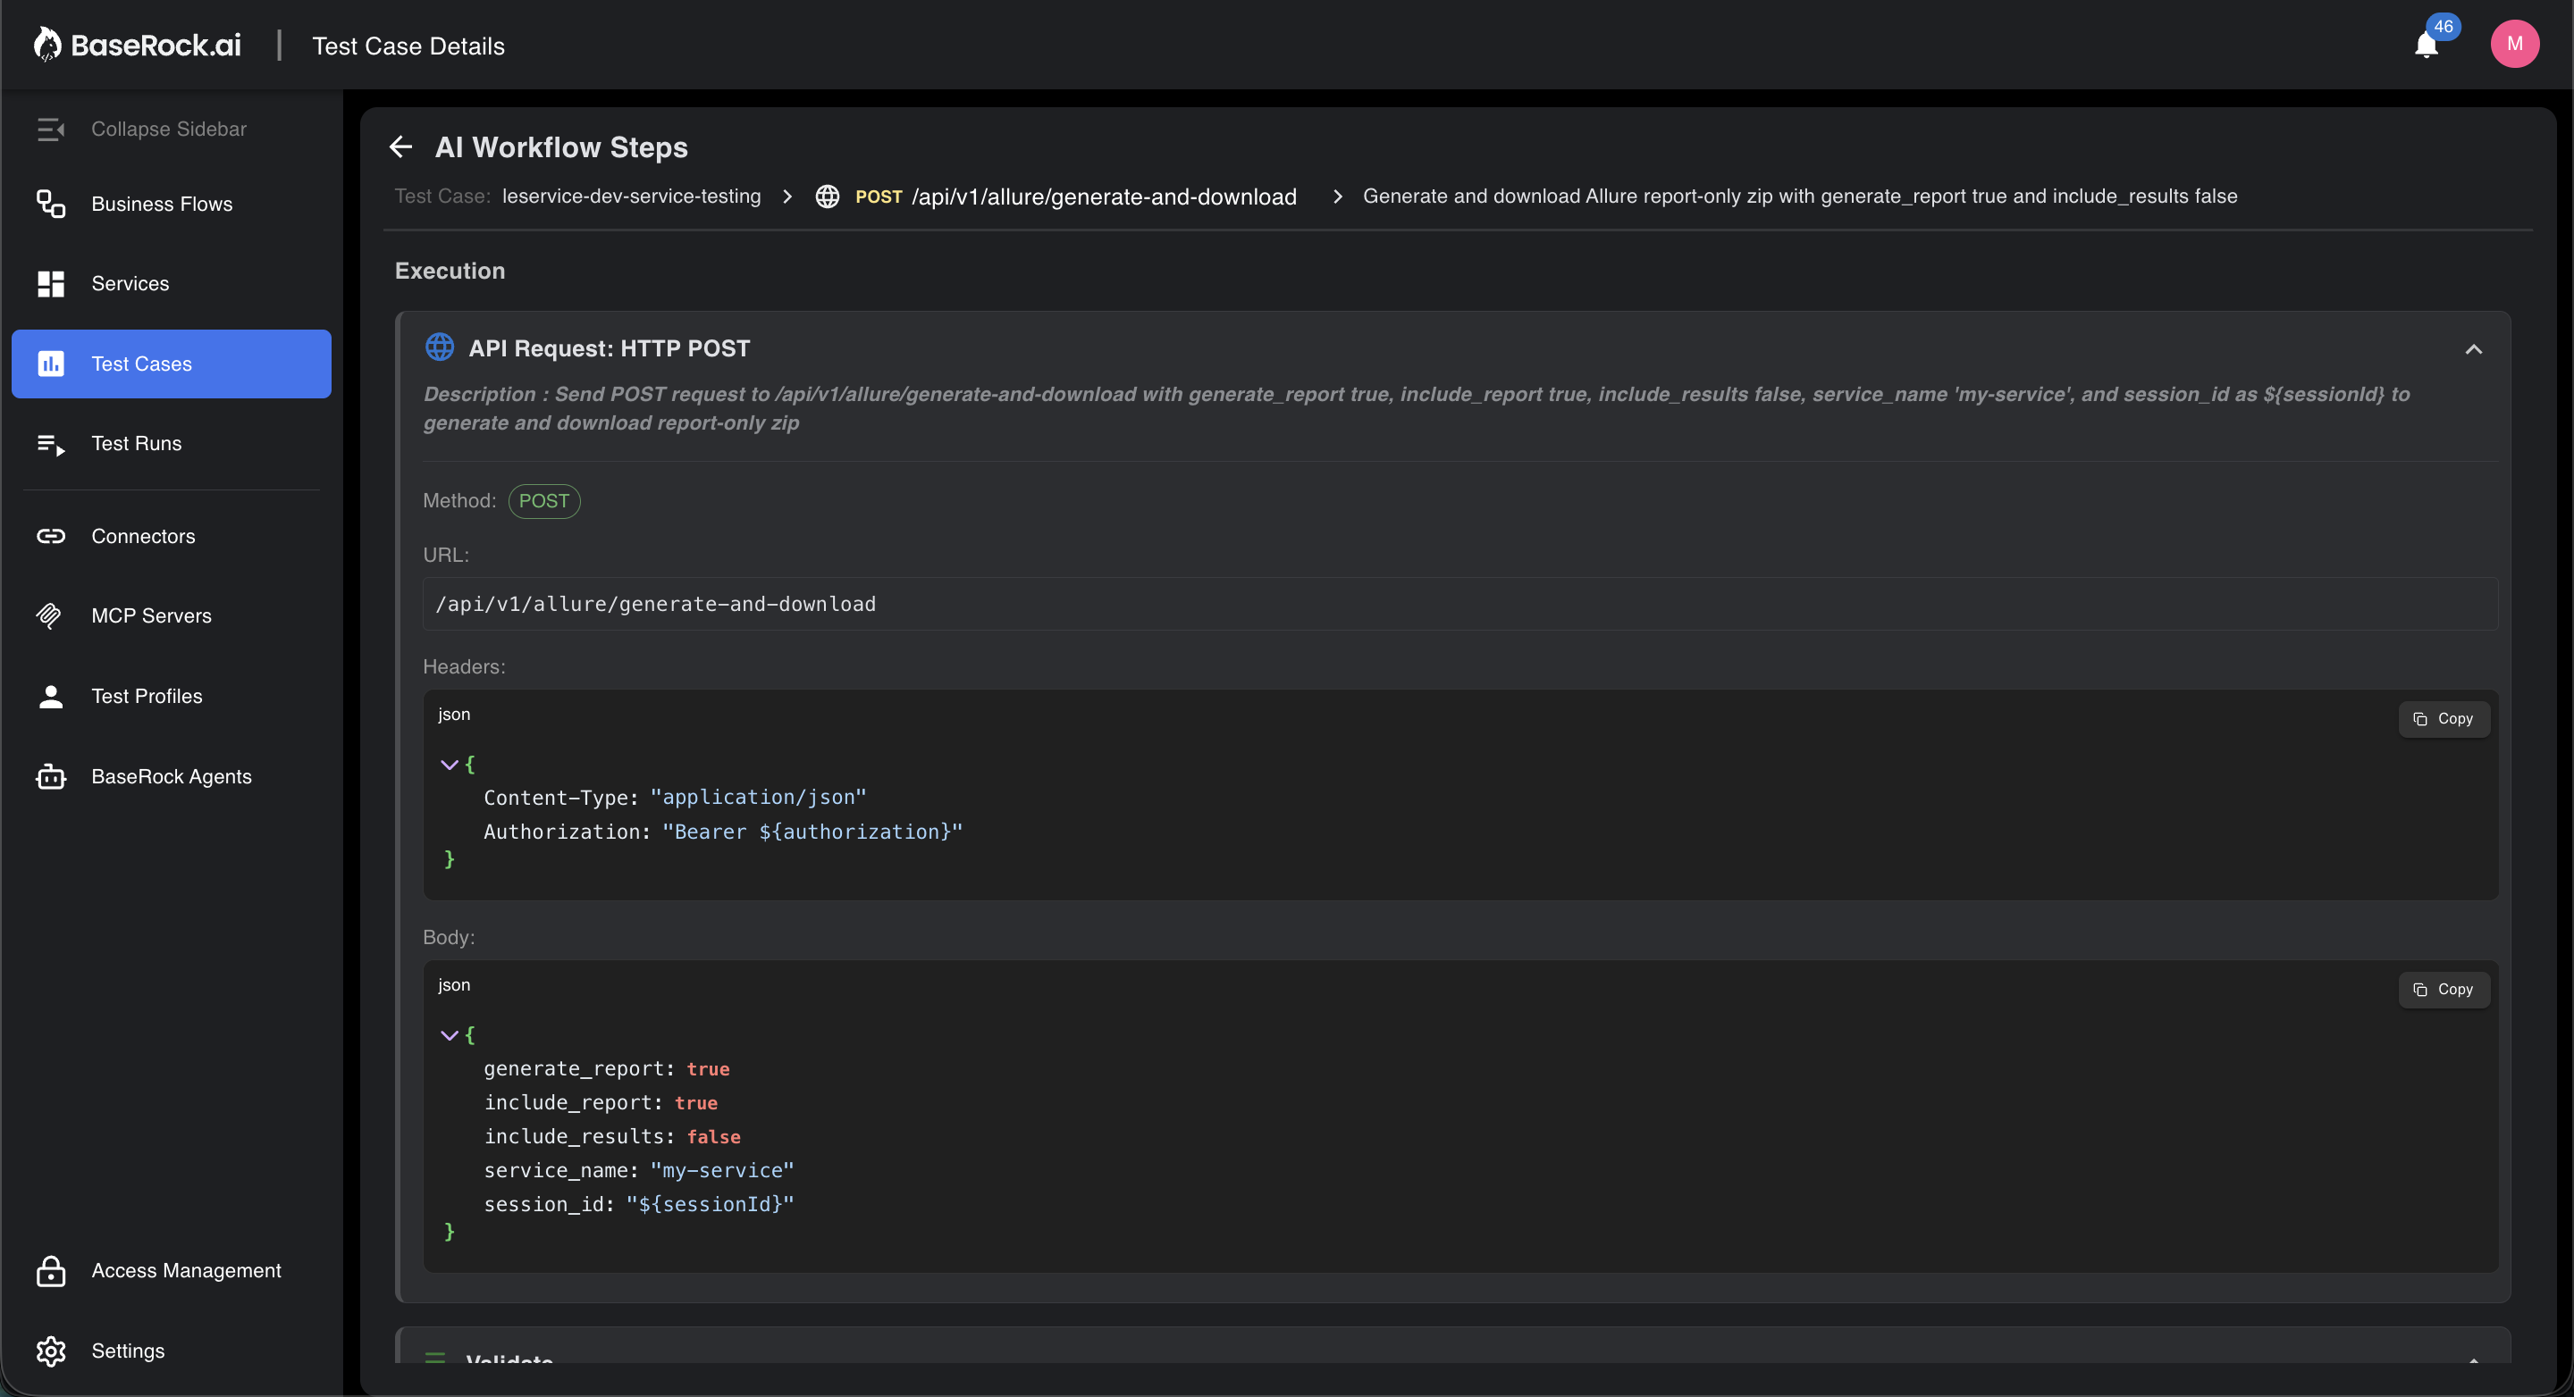Viewport: 2574px width, 1397px height.
Task: Collapse the Headers JSON object chevron
Action: (x=449, y=764)
